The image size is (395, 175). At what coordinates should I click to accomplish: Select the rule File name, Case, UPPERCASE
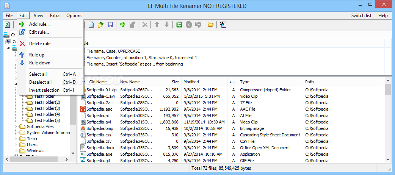(x=113, y=51)
